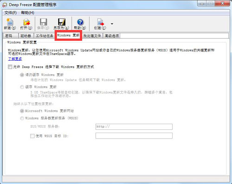Click the Deep Freeze title bar app icon

pos(5,5)
